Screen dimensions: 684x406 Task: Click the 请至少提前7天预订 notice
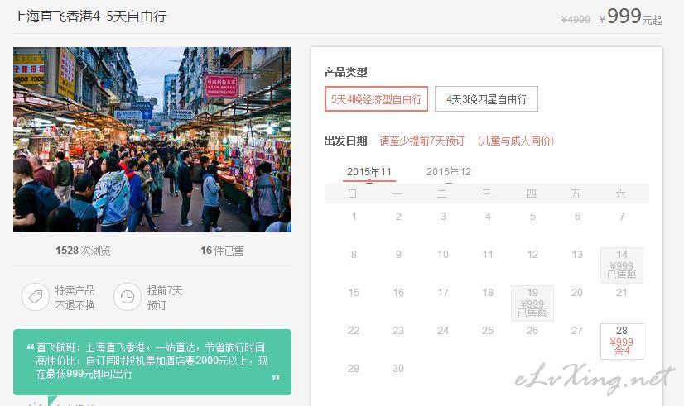(421, 141)
